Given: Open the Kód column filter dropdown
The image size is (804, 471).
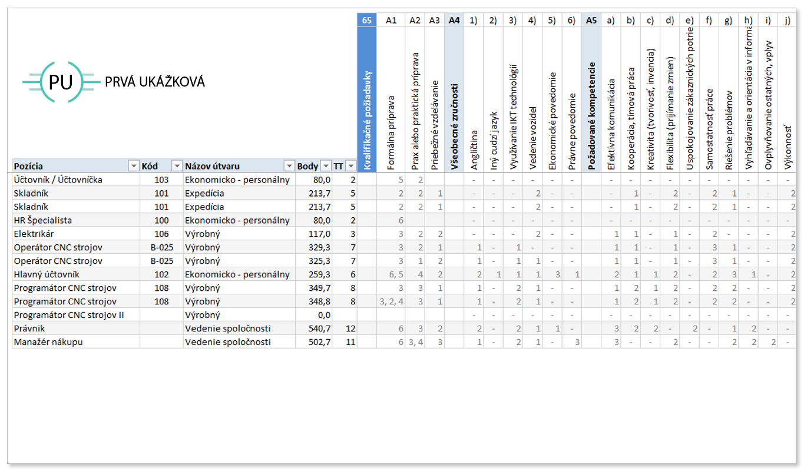Looking at the screenshot, I should pyautogui.click(x=177, y=166).
